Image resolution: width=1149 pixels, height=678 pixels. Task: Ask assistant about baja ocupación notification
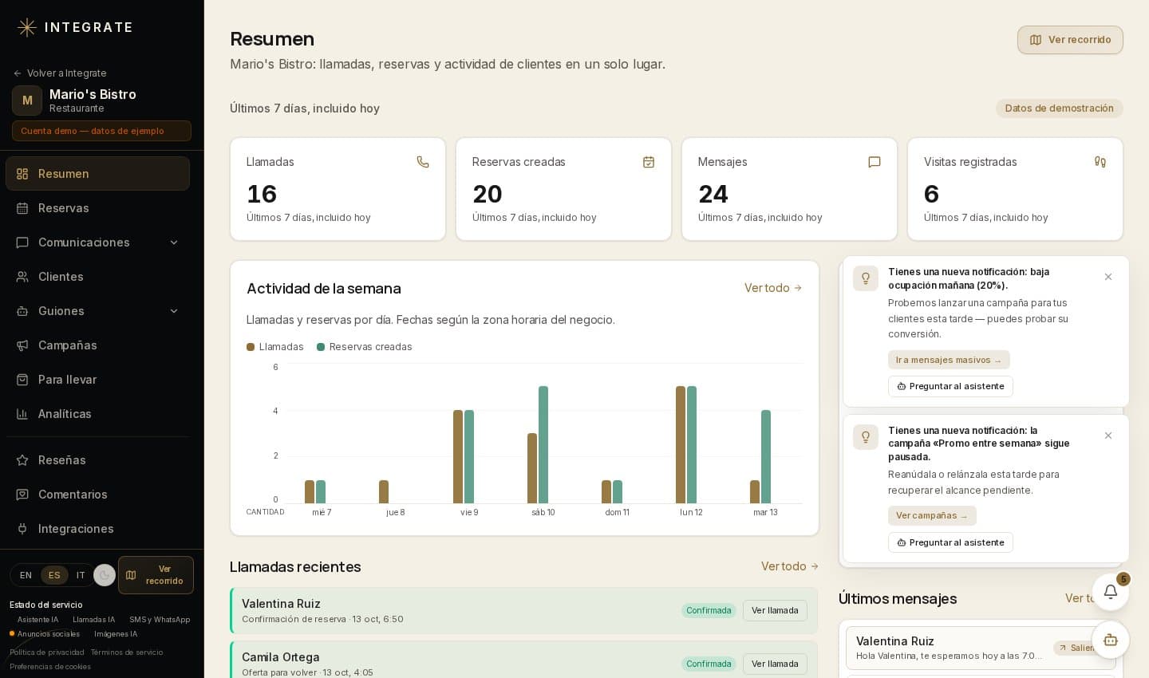[x=950, y=386]
